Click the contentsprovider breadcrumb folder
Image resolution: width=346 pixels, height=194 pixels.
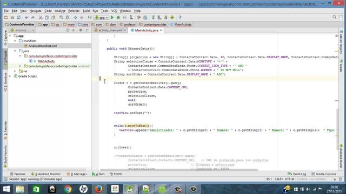[152, 24]
